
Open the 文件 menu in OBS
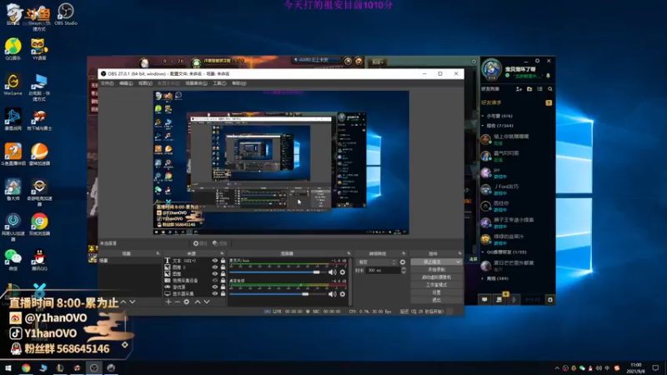(108, 83)
